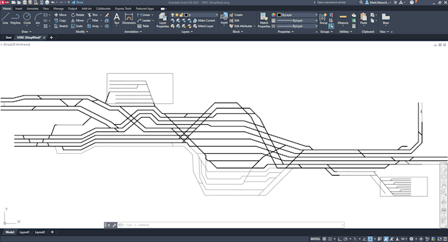
Task: Toggle isometric drafting in status bar
Action: click(x=355, y=239)
